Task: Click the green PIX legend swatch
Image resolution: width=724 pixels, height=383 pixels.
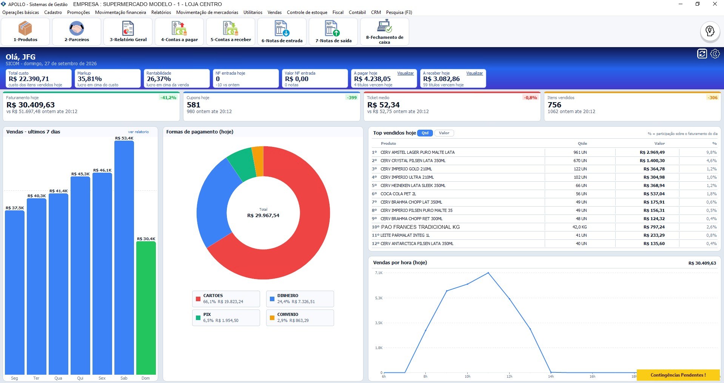Action: point(198,318)
